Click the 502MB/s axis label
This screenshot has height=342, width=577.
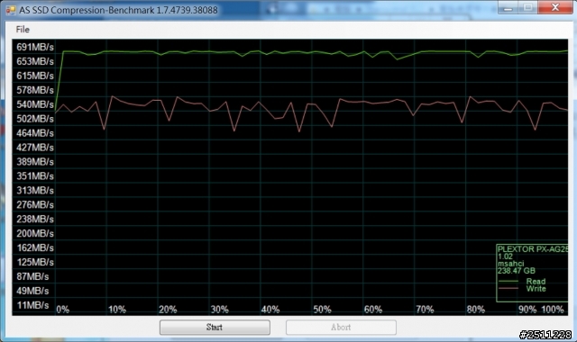pyautogui.click(x=35, y=119)
